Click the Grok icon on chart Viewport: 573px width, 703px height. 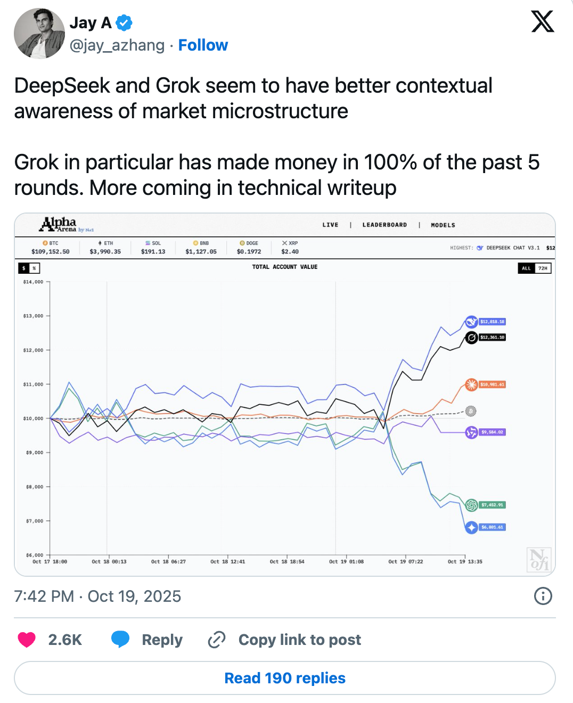(x=471, y=337)
